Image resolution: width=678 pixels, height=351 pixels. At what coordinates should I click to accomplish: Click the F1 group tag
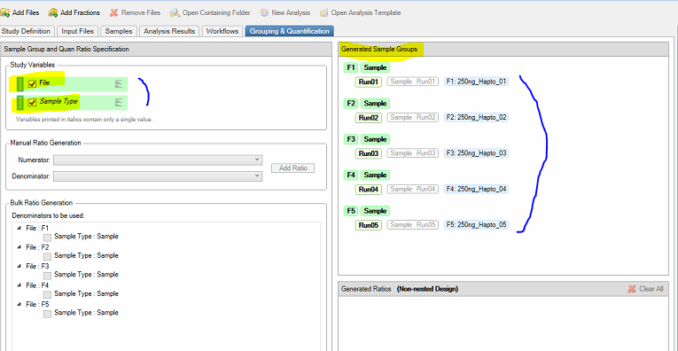351,68
